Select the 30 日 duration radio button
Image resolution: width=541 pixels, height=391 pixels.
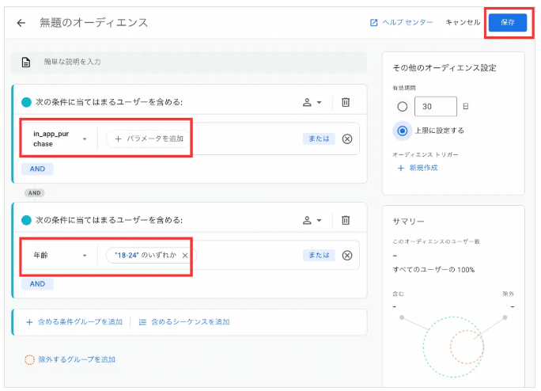coord(403,106)
